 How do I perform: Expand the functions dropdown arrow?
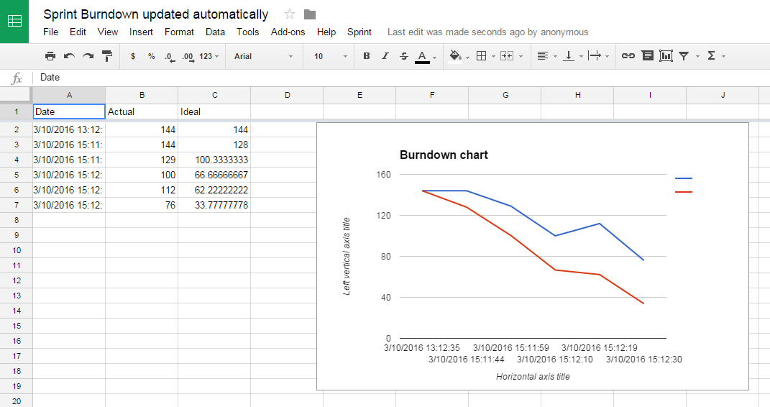[x=723, y=57]
